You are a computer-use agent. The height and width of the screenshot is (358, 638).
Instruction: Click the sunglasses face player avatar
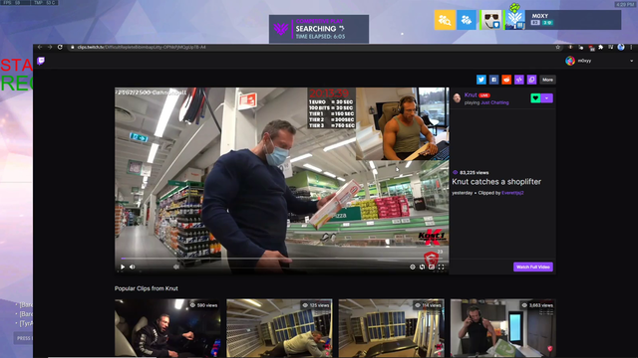coord(491,20)
